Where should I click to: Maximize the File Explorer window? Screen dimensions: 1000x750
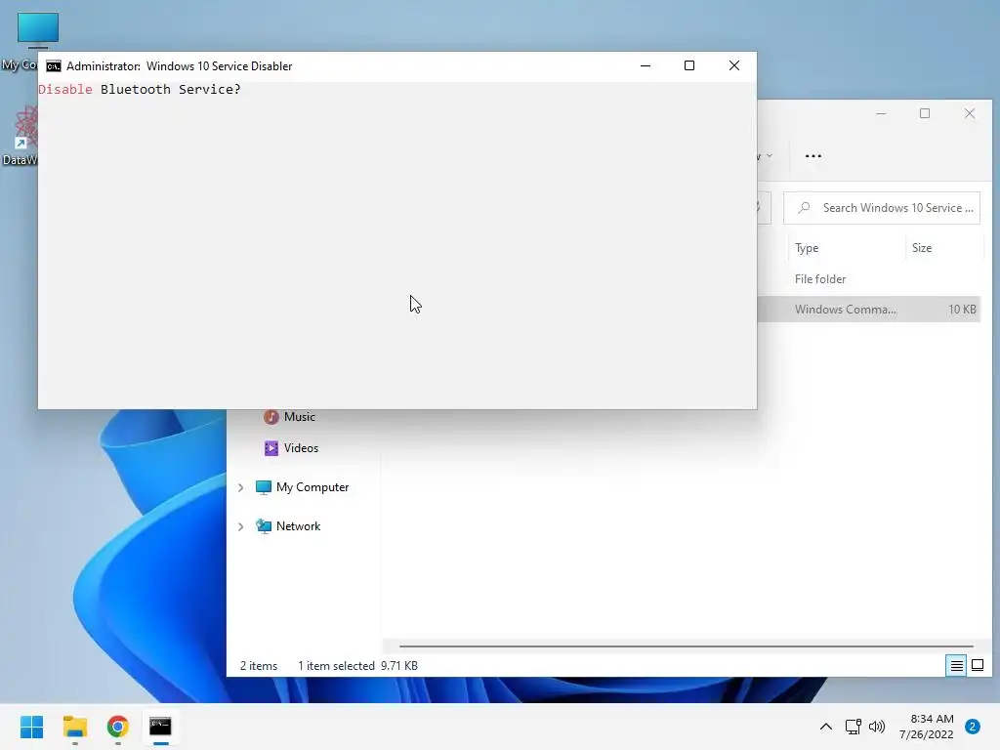(925, 113)
